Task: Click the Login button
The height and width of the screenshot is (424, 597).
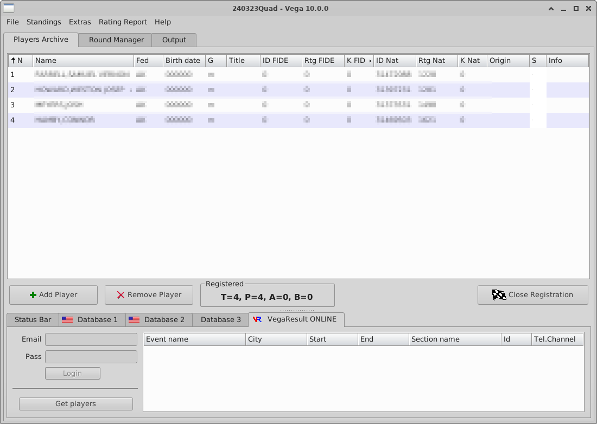Action: coord(72,374)
